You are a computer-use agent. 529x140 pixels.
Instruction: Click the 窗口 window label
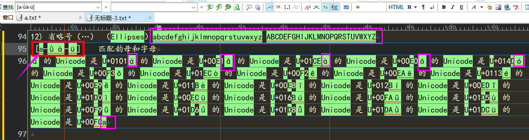coord(8,17)
